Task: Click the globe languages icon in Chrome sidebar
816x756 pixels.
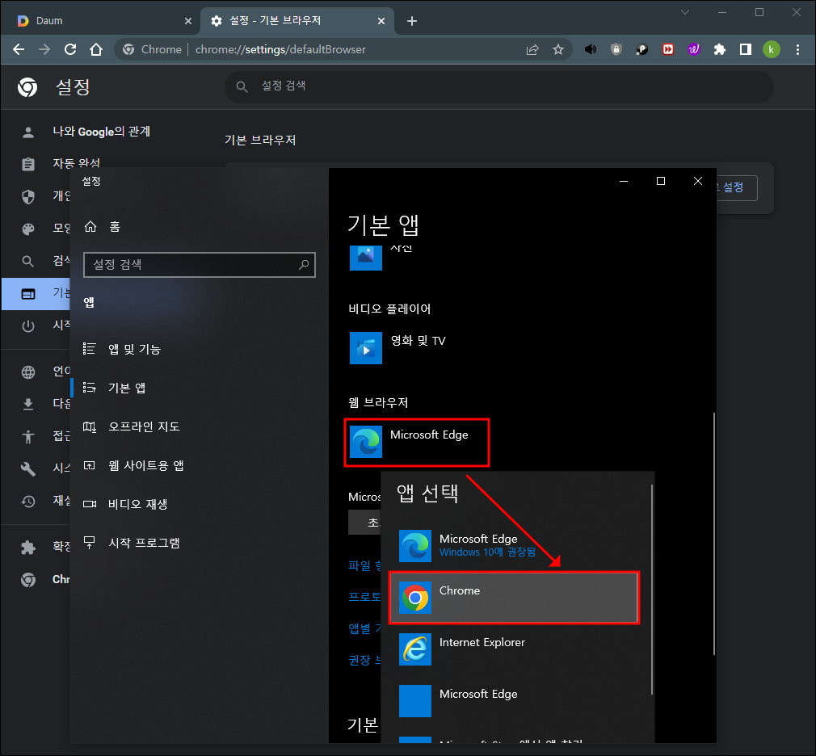Action: [x=28, y=372]
